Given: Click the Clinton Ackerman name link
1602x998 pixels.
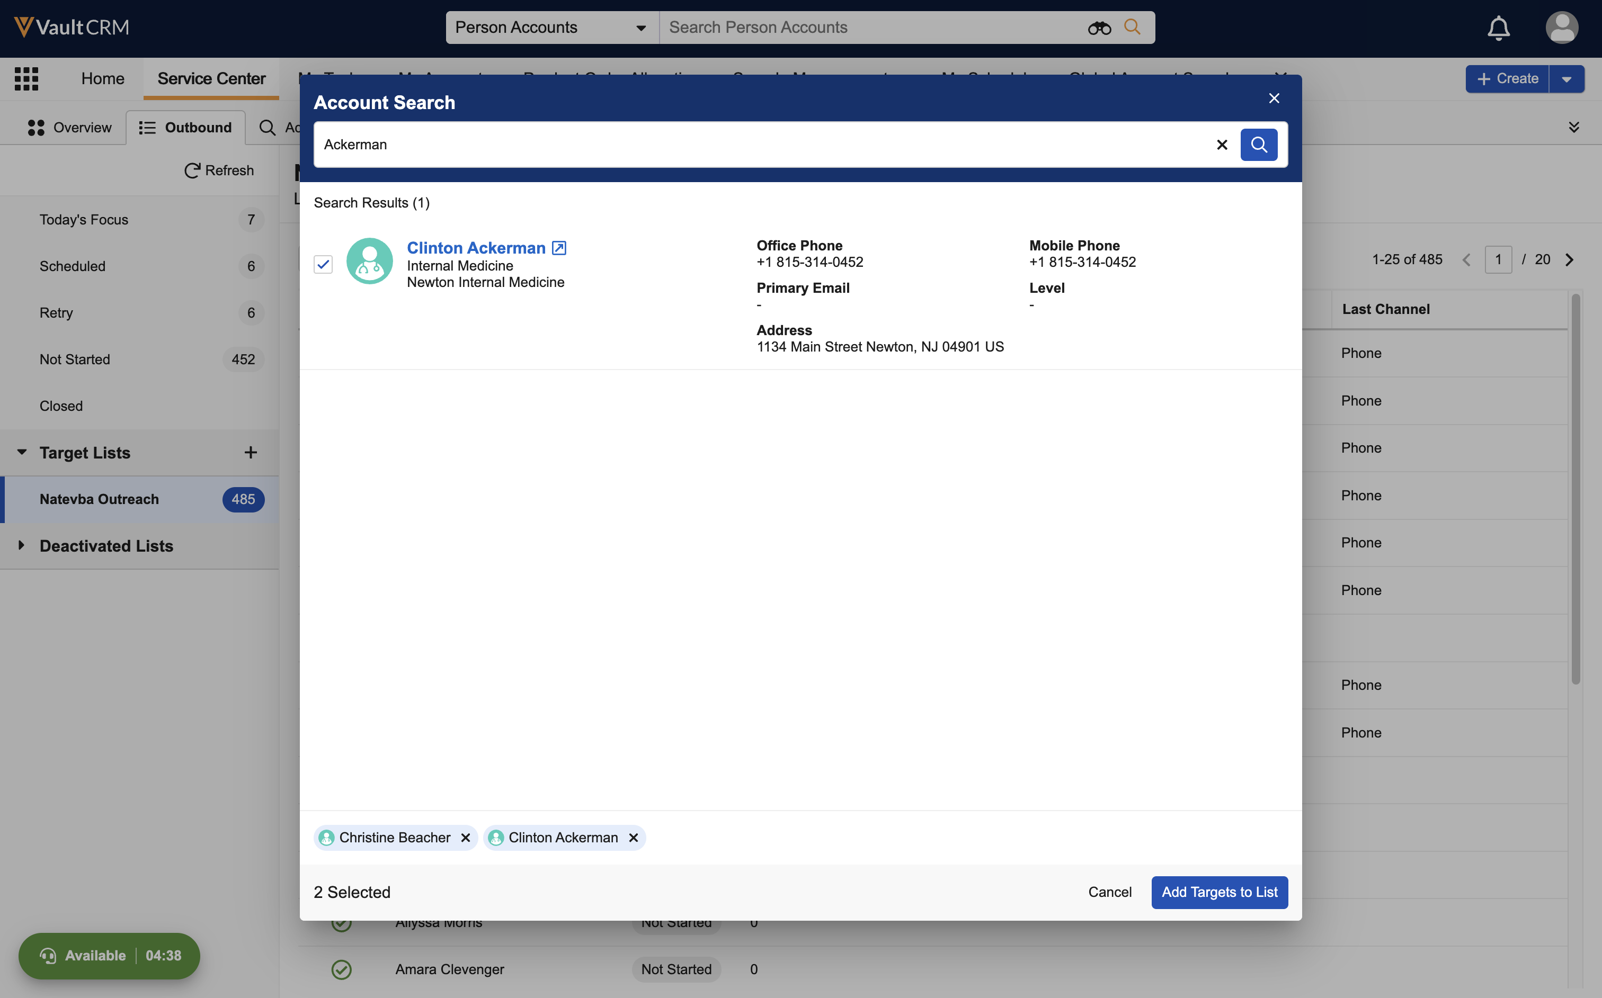Looking at the screenshot, I should 475,248.
